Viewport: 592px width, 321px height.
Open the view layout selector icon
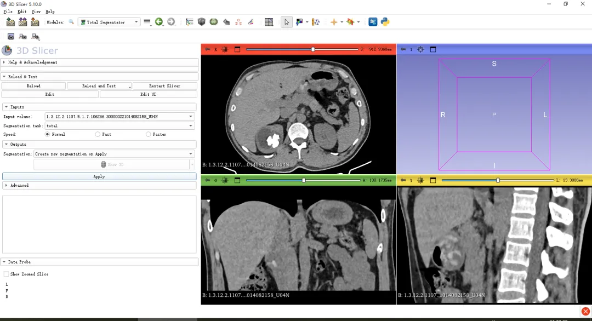click(x=269, y=22)
